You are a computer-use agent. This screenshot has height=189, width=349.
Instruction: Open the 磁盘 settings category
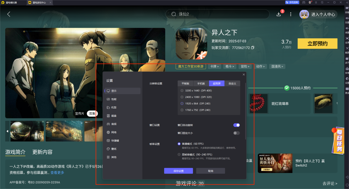122,116
